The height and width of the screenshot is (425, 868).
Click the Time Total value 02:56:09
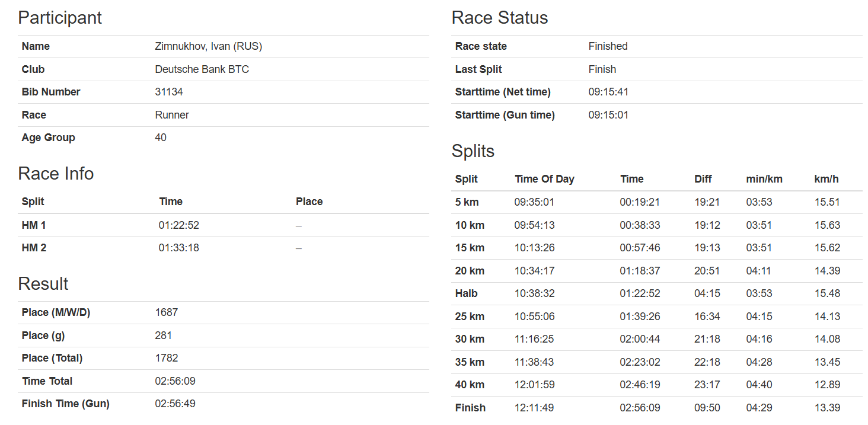tap(175, 381)
